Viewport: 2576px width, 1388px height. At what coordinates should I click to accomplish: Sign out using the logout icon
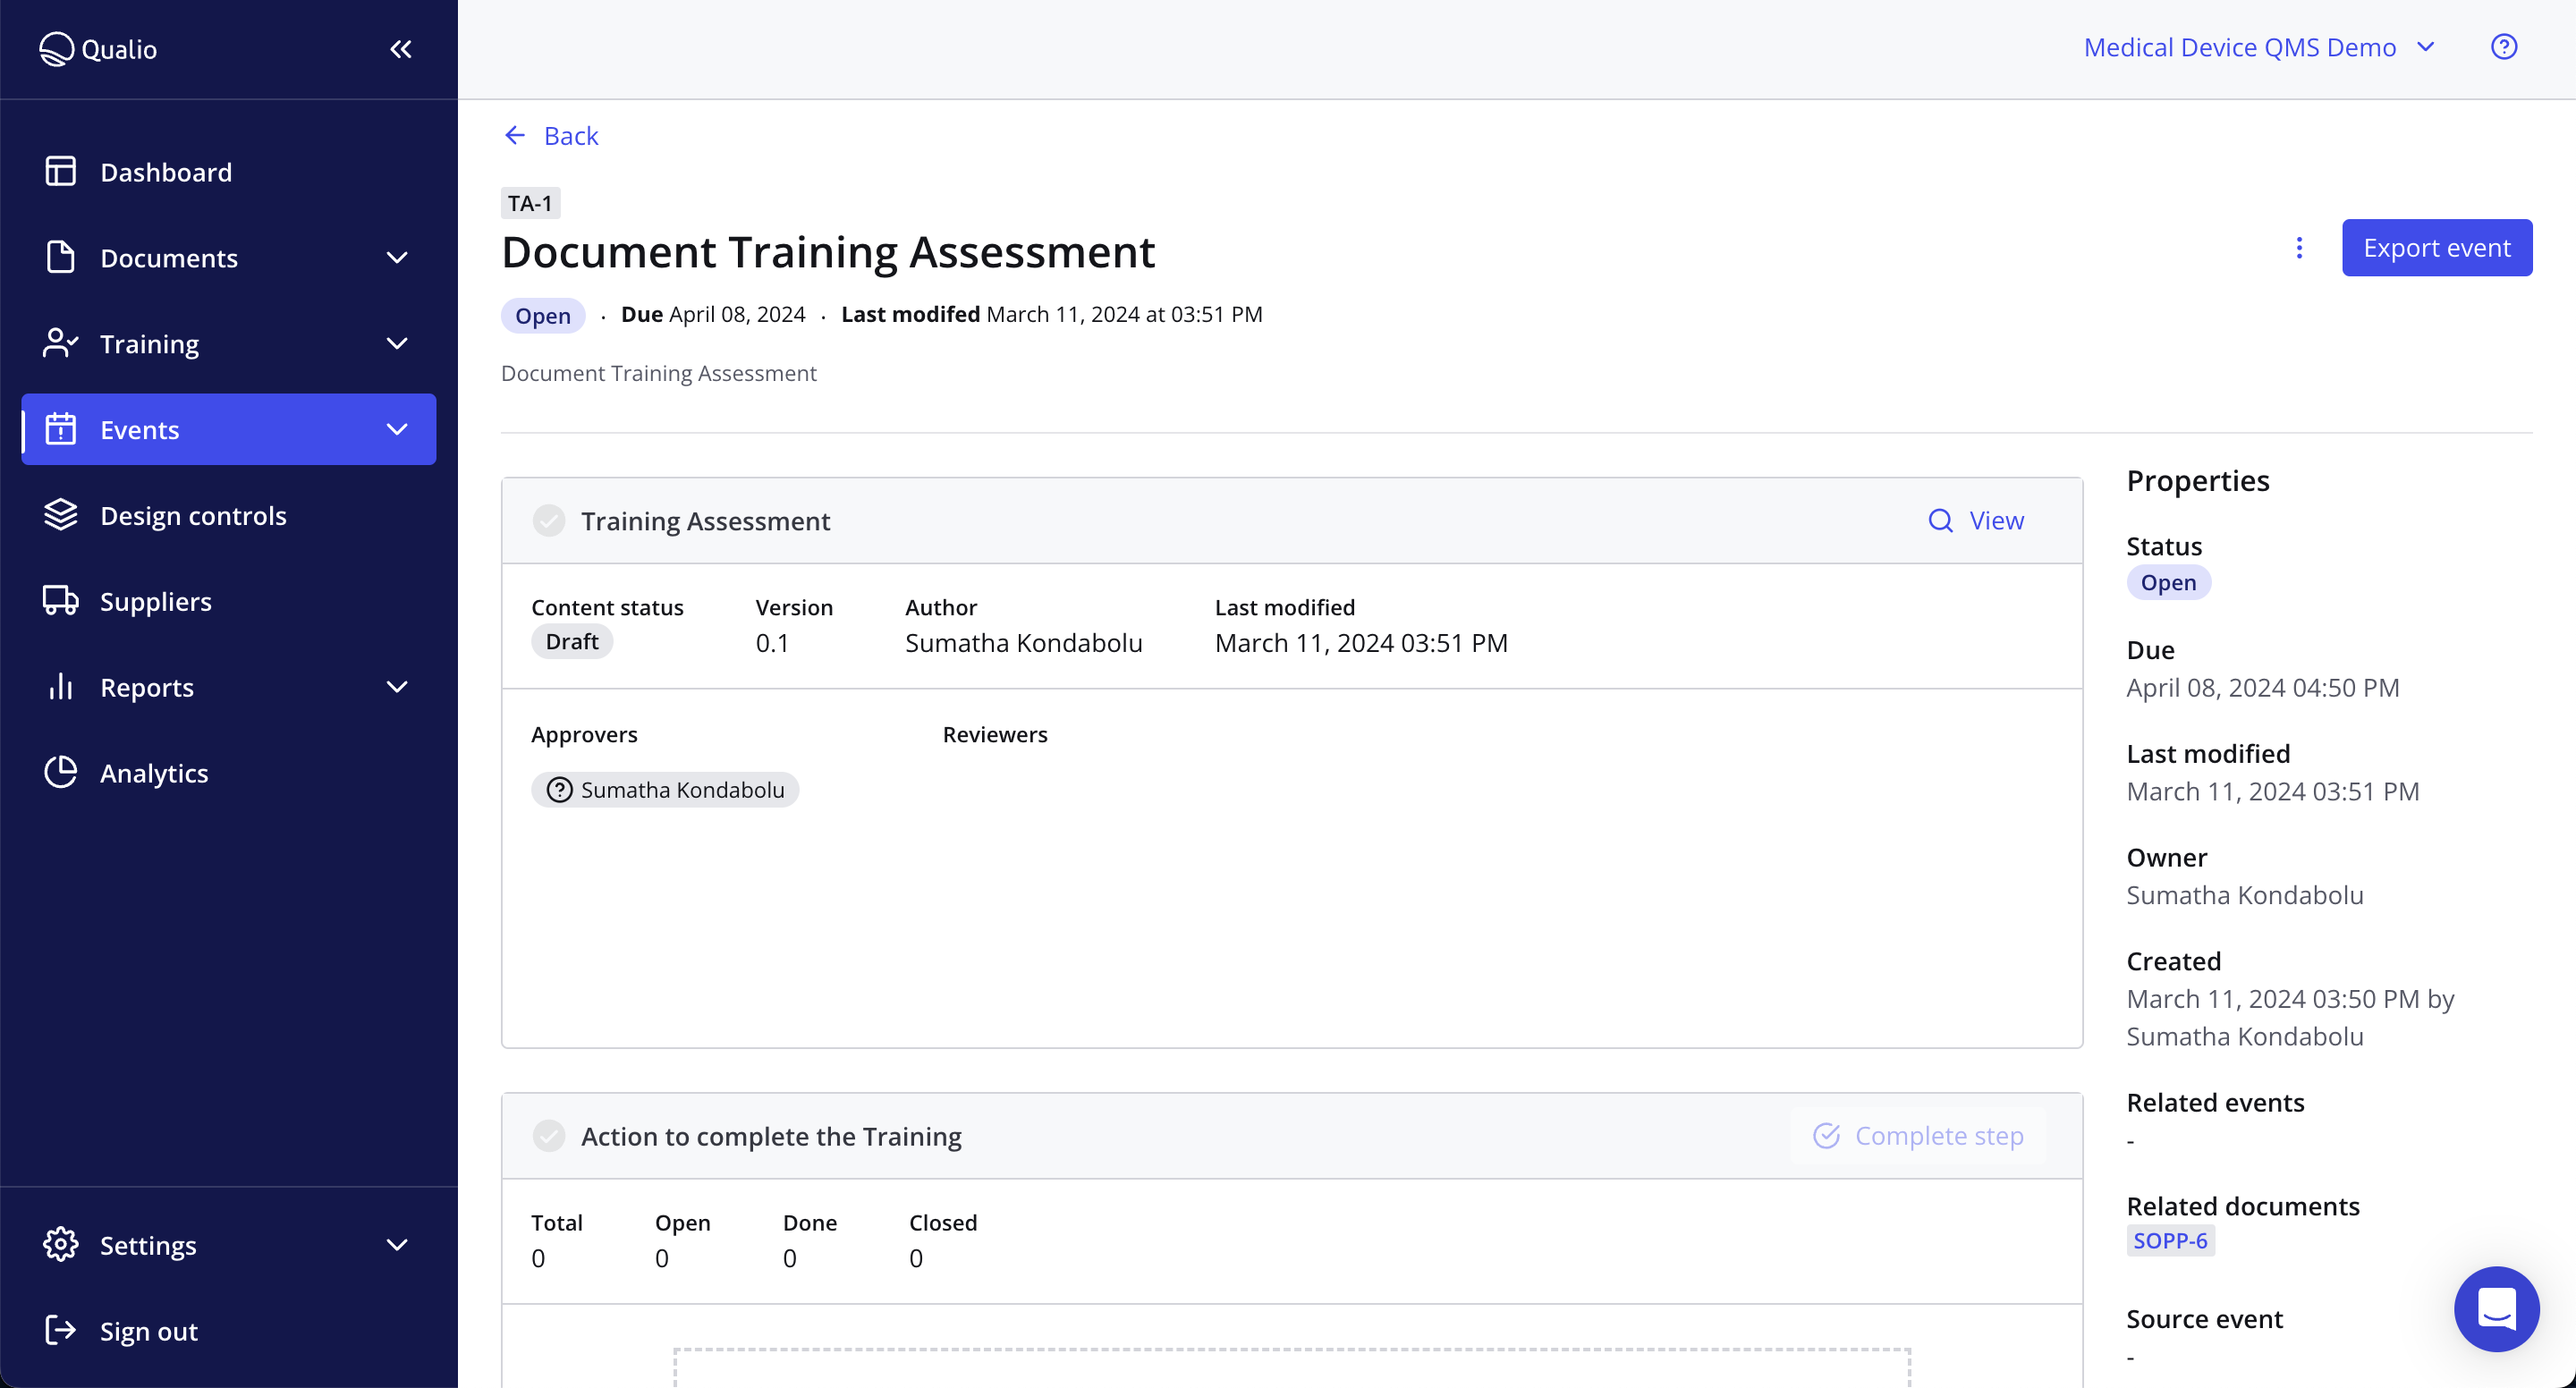tap(60, 1330)
